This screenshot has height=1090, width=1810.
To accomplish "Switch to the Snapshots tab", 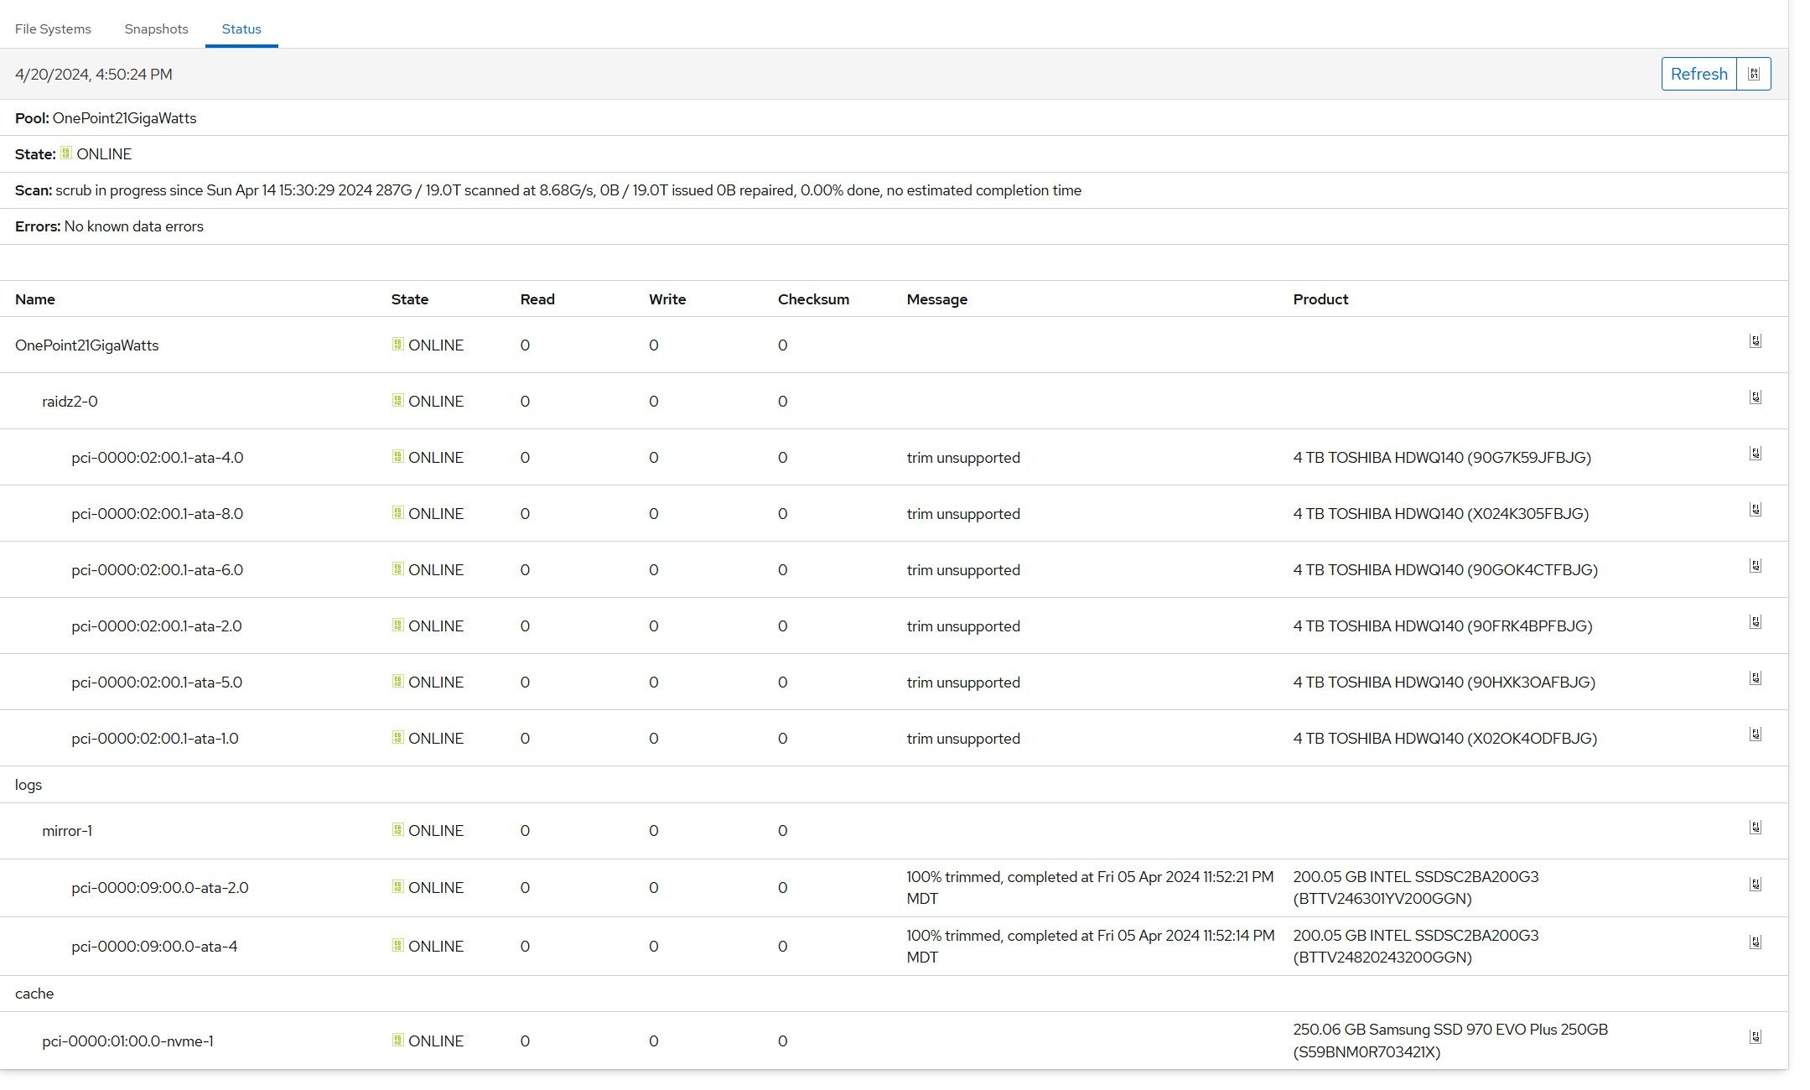I will (x=156, y=29).
